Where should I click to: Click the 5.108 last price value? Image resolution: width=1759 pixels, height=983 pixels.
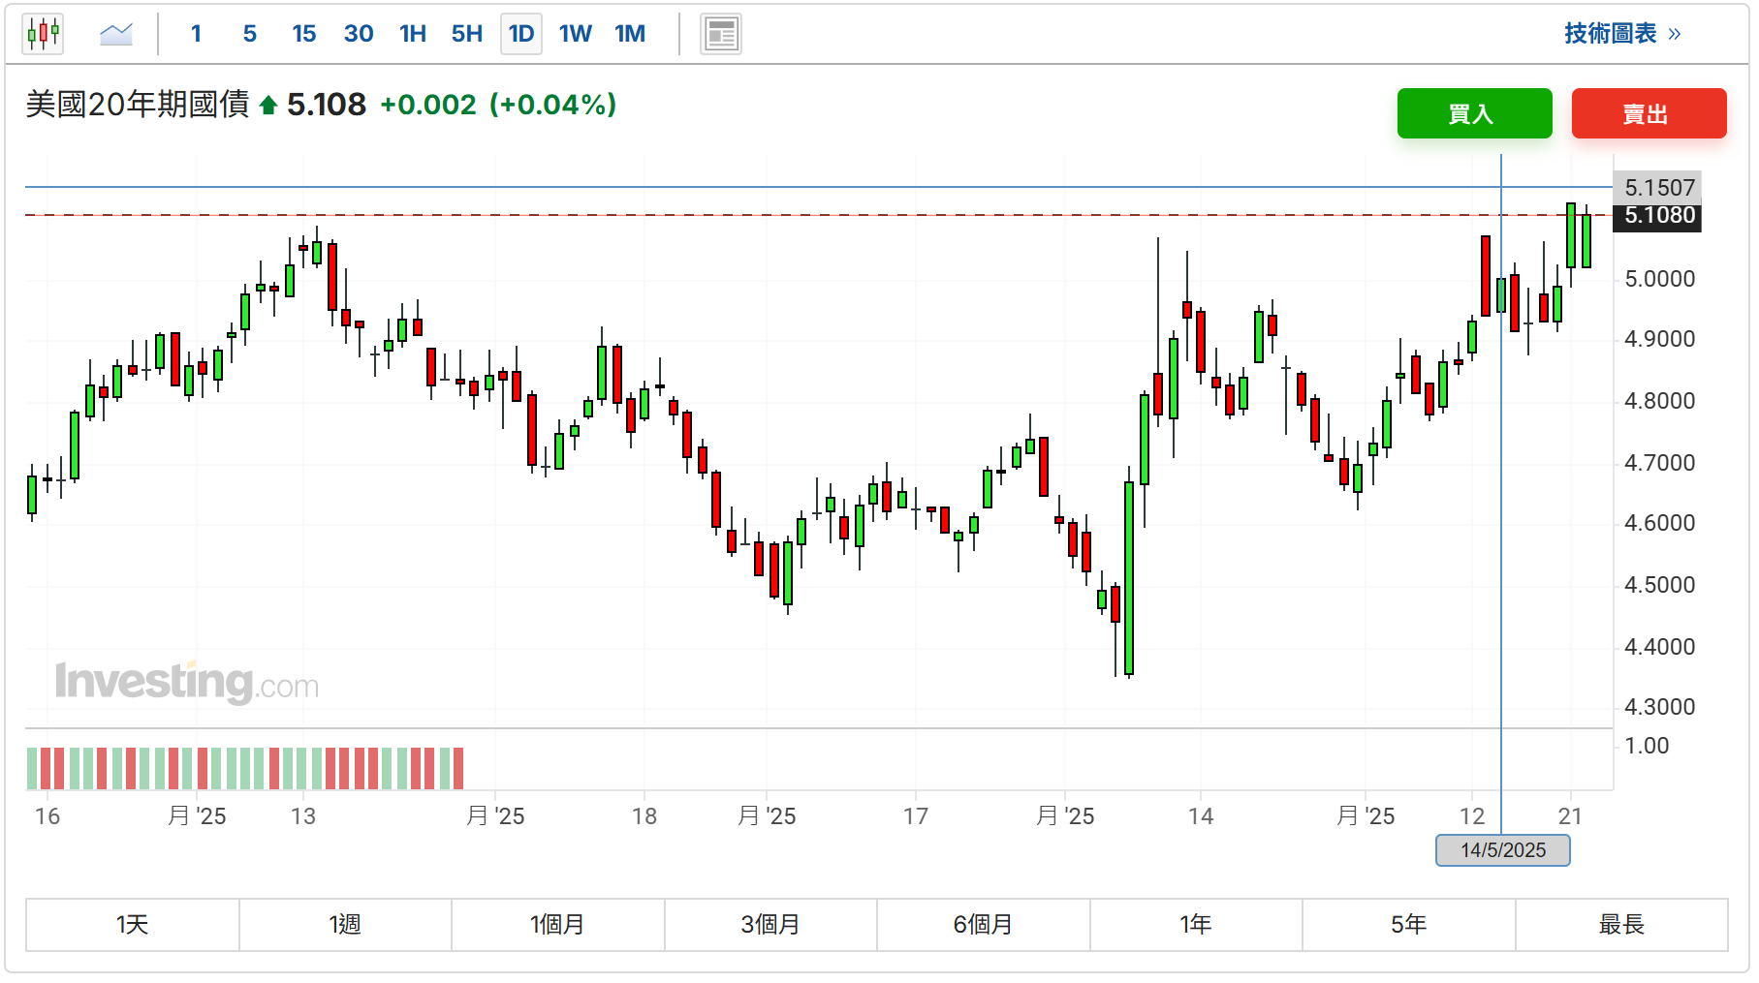click(x=327, y=105)
